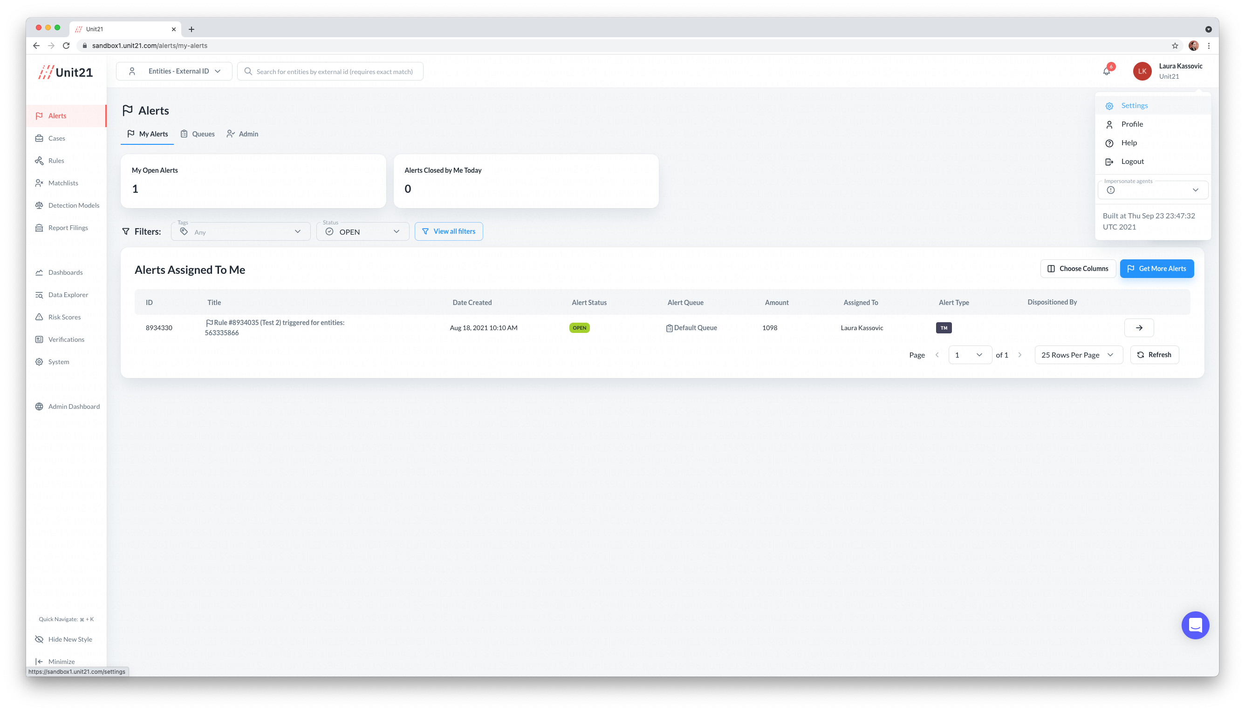The height and width of the screenshot is (711, 1245).
Task: Open the Intercom chat bubble
Action: tap(1195, 624)
